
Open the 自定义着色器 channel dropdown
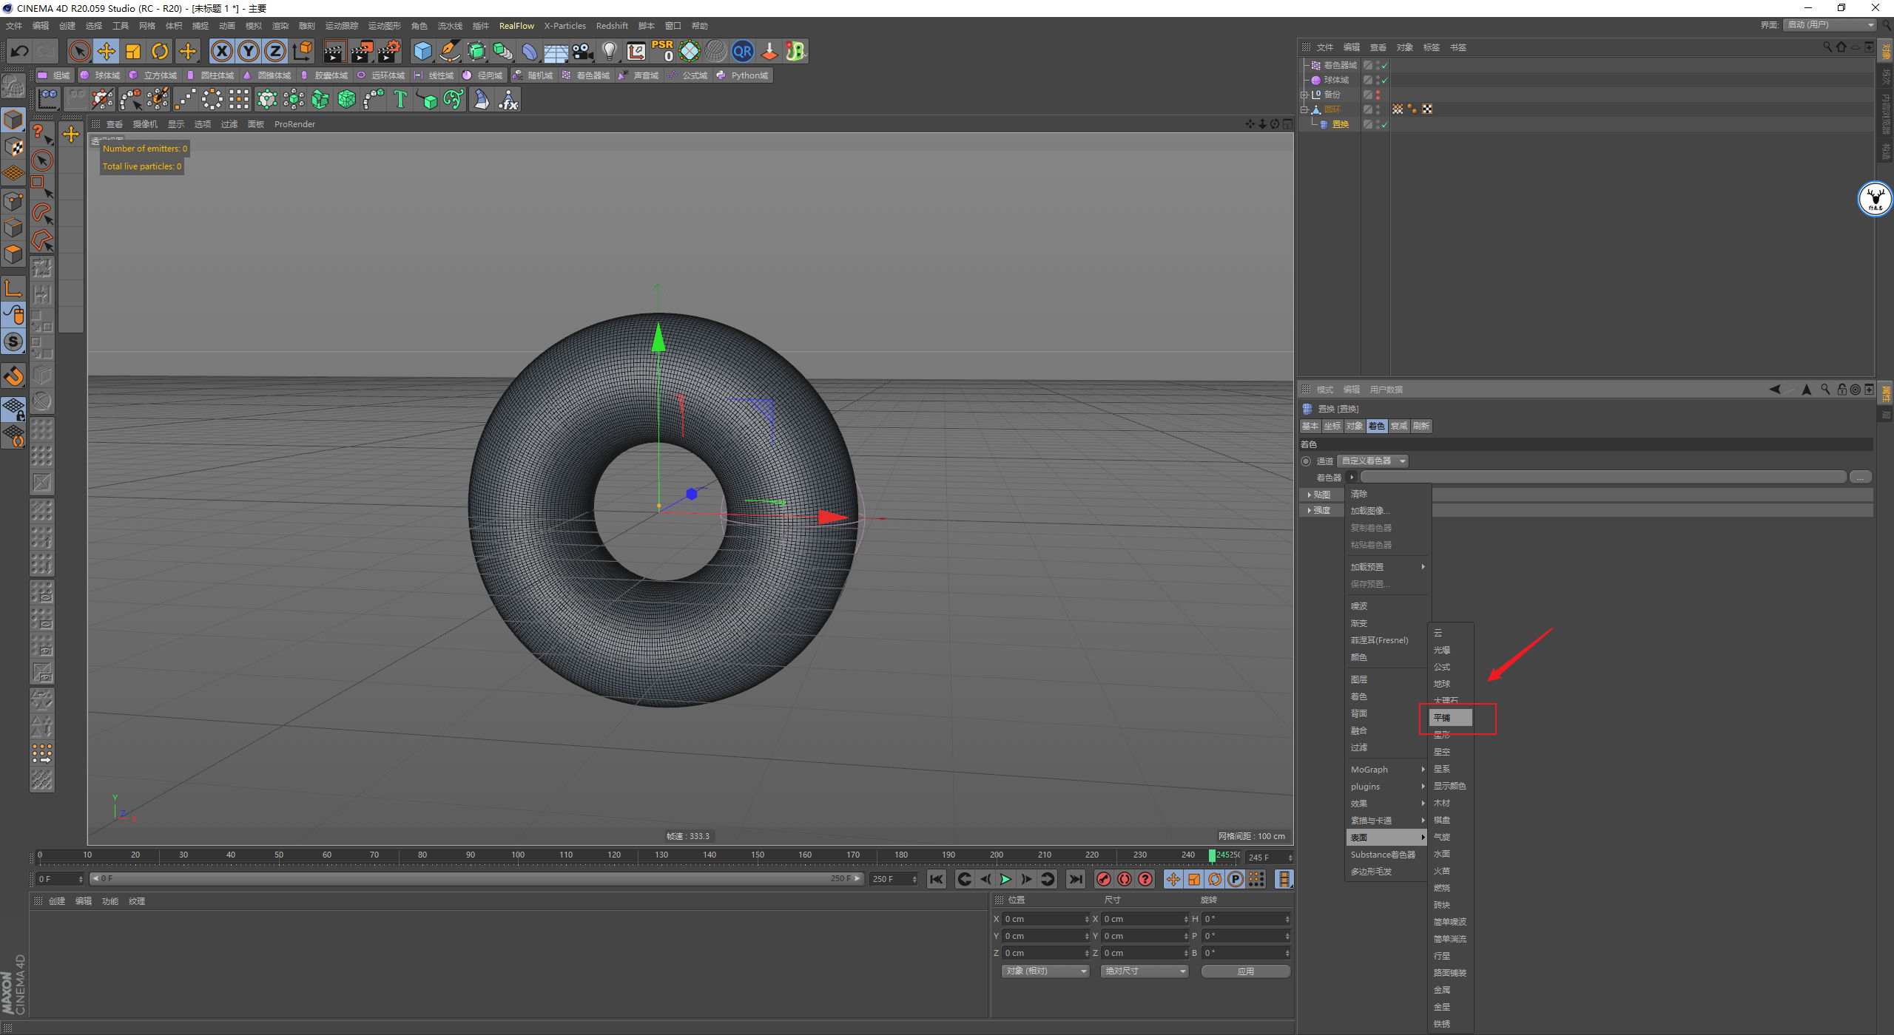pos(1372,461)
